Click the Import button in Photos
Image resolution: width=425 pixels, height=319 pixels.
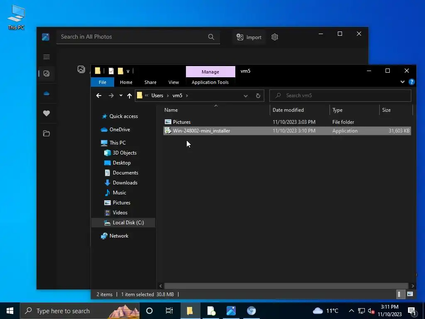[249, 37]
